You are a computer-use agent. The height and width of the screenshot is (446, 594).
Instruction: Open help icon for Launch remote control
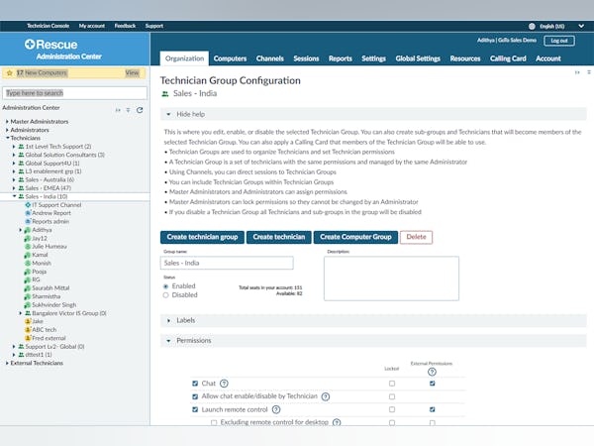pyautogui.click(x=276, y=409)
